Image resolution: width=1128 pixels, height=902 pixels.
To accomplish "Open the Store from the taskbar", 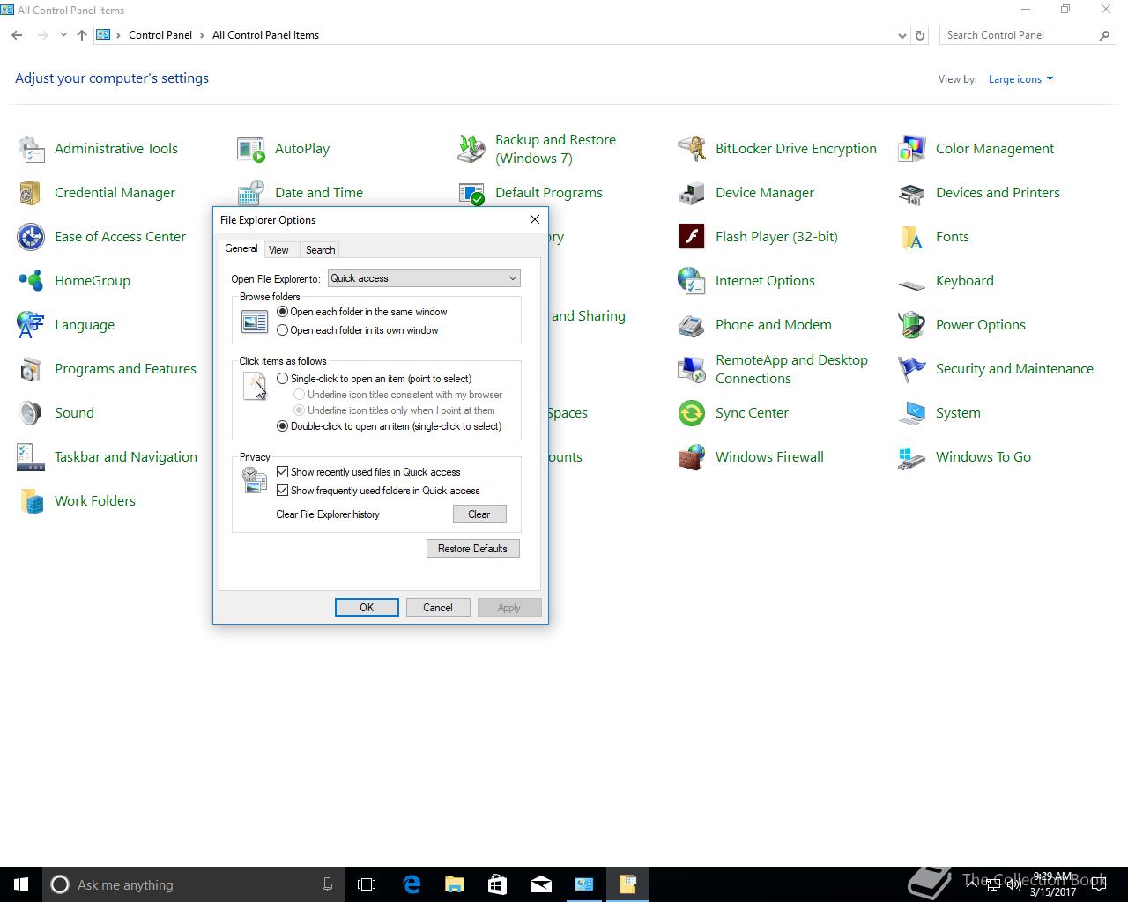I will (498, 884).
